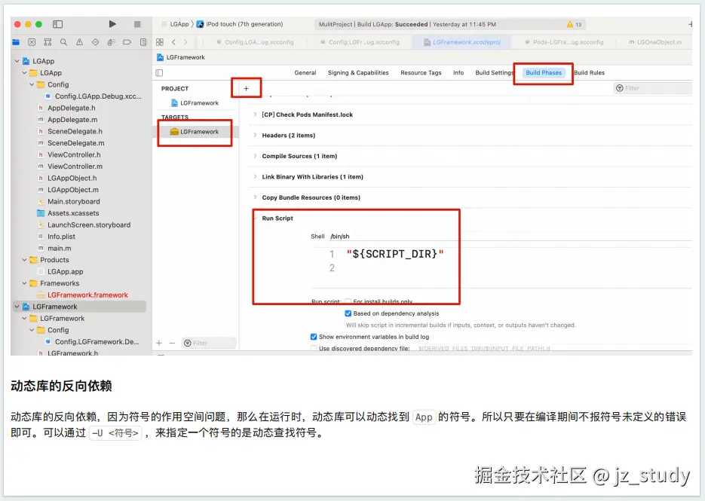705x501 pixels.
Task: Open the Project navigator folder icon
Action: (16, 42)
